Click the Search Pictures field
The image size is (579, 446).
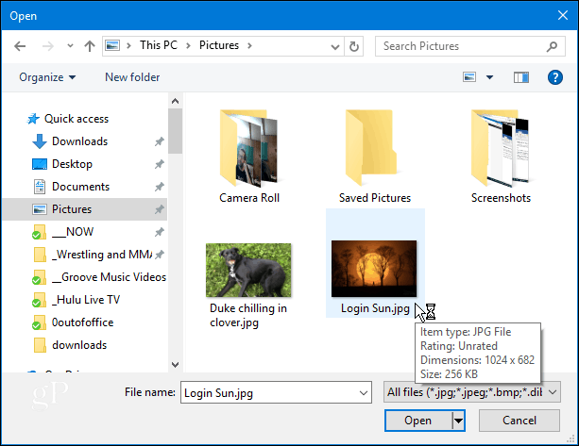(x=470, y=46)
